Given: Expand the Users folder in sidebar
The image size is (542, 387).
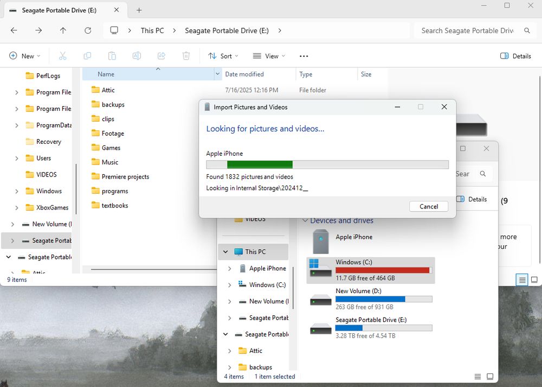Looking at the screenshot, I should [x=17, y=158].
